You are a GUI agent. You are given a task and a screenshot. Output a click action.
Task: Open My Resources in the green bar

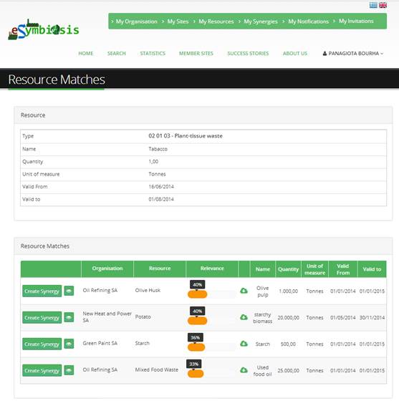[x=216, y=21]
